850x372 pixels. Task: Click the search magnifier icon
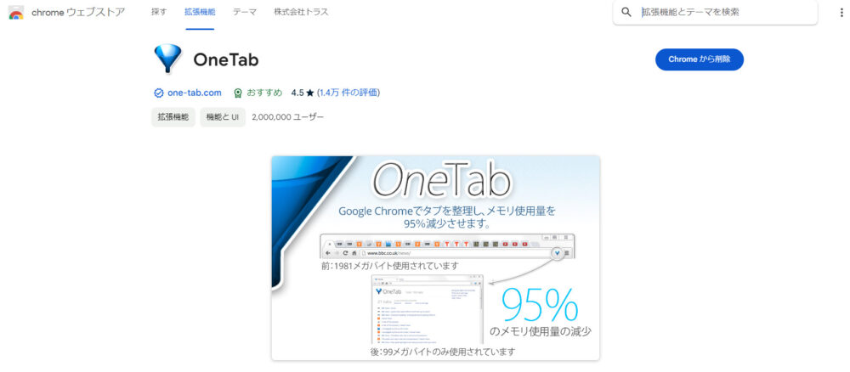coord(626,12)
